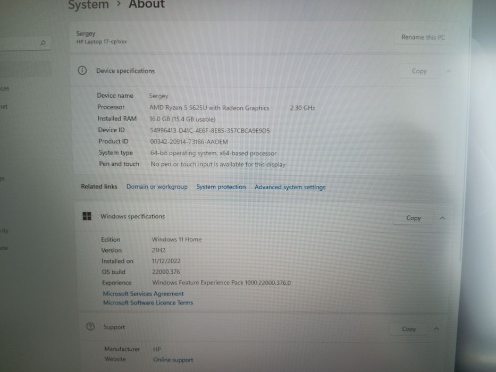
Task: Click the Windows specifications section header
Action: (x=265, y=217)
